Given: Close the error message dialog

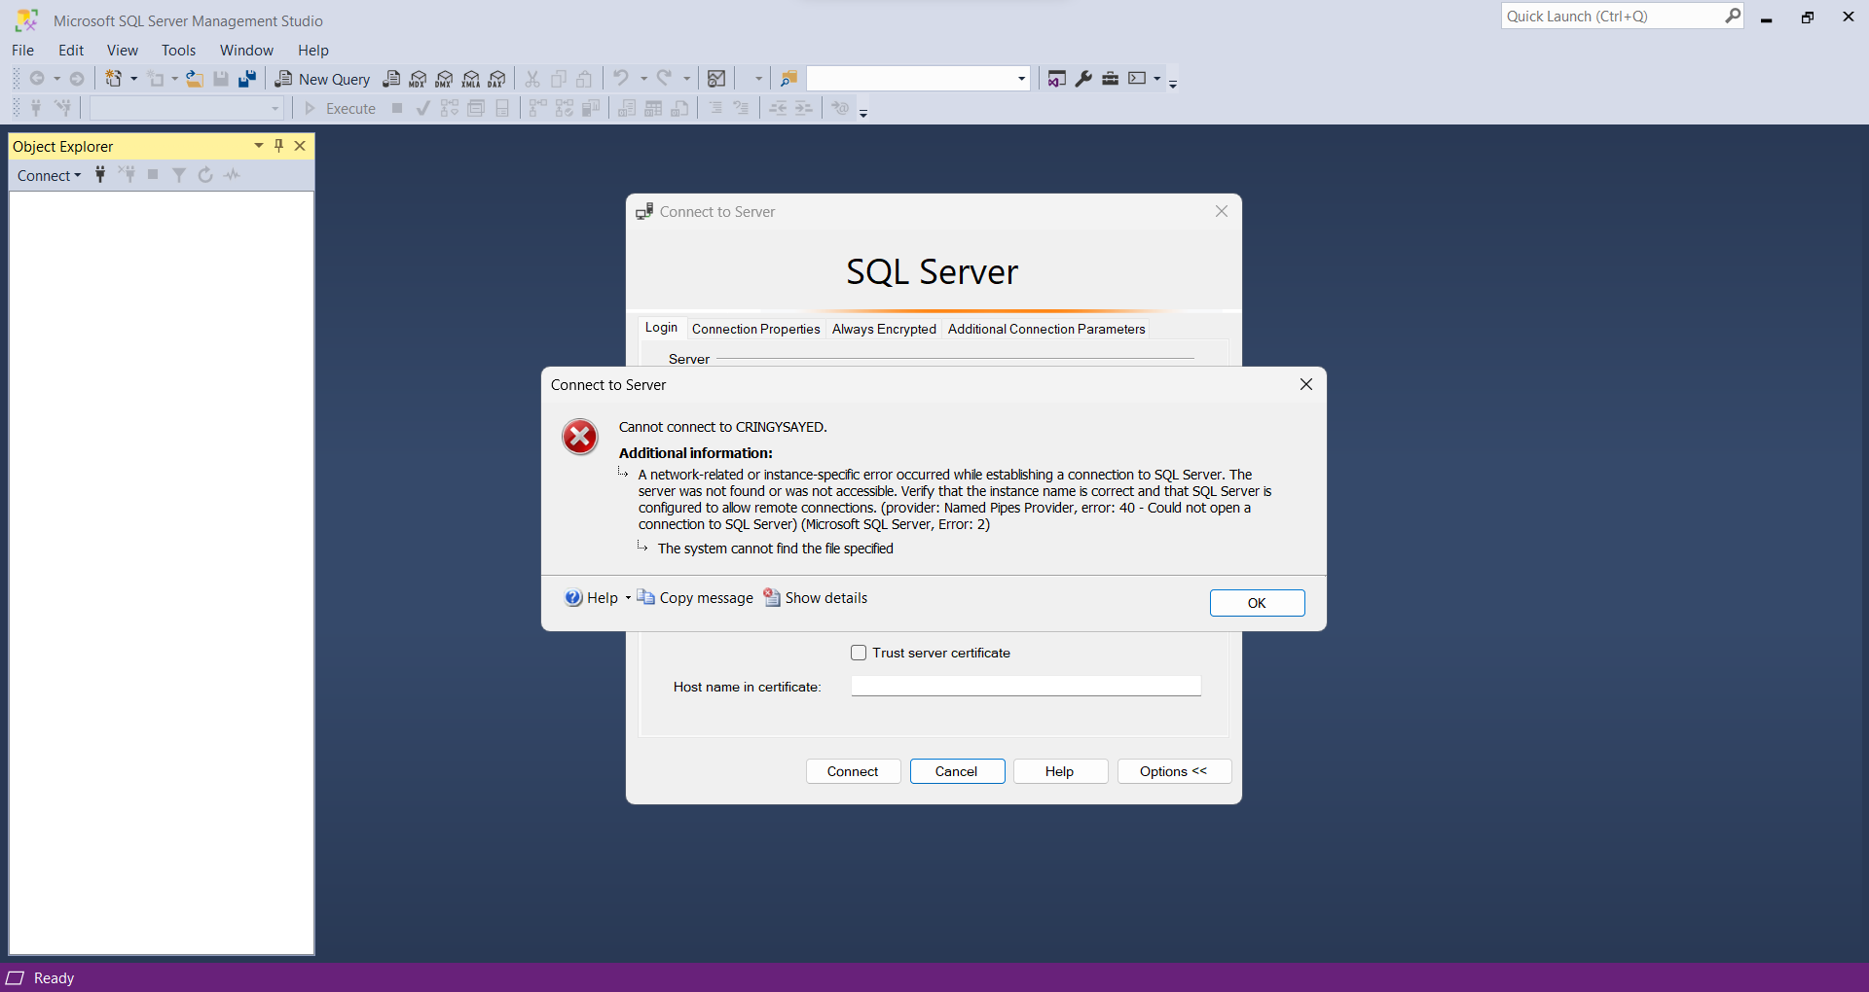Looking at the screenshot, I should [1306, 384].
